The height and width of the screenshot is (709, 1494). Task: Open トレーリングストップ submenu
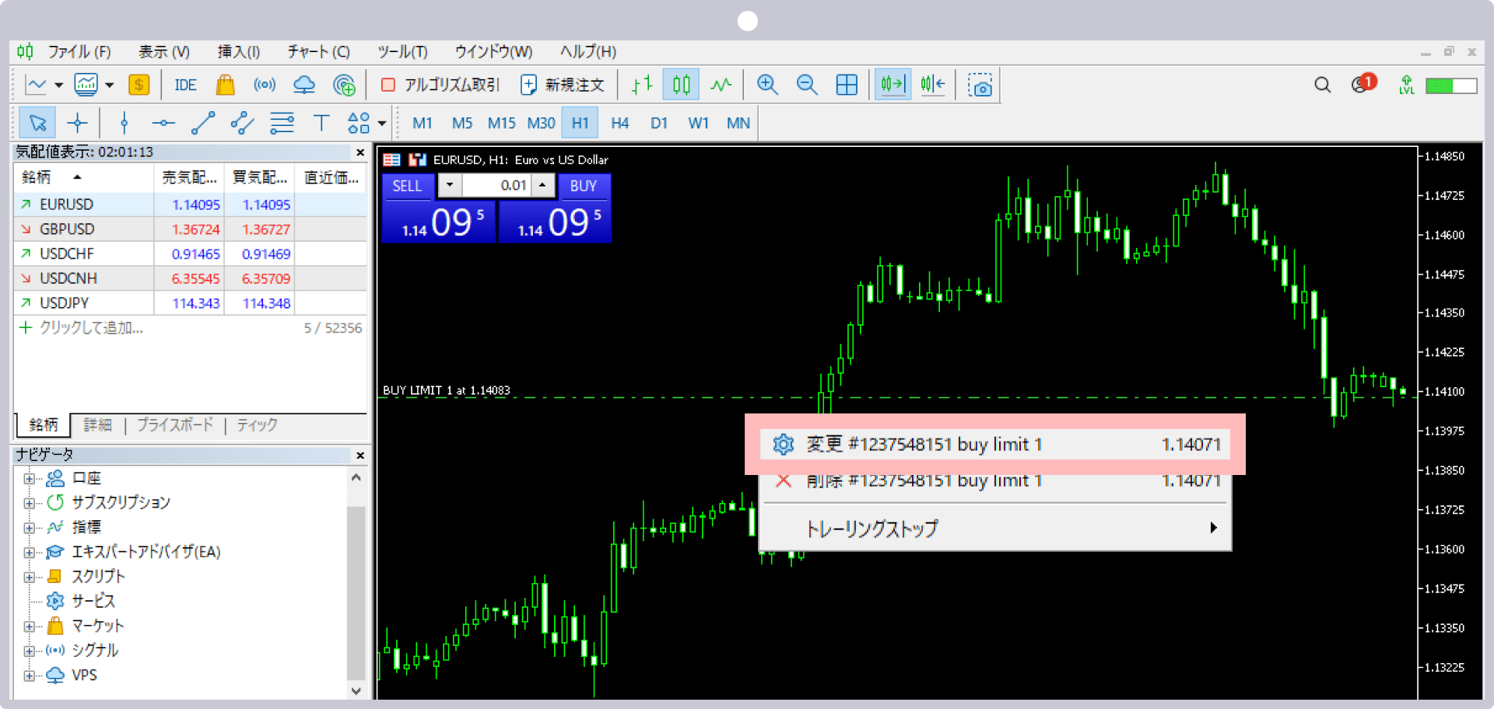point(995,529)
